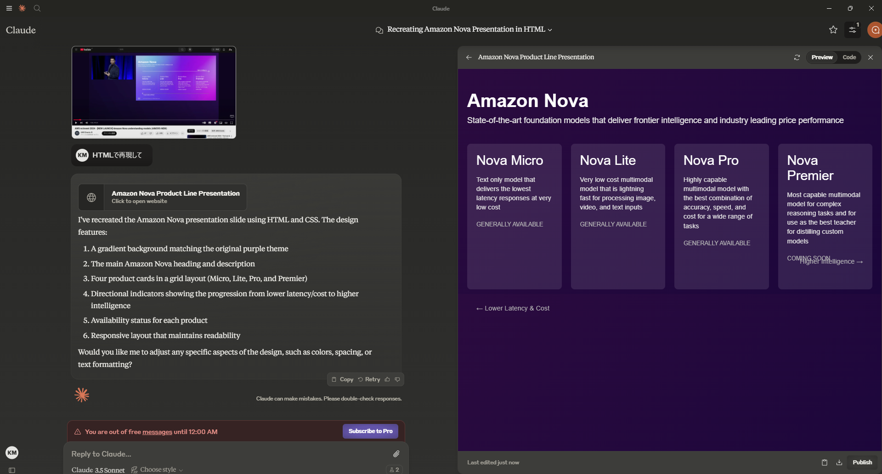
Task: Restore down the Claude window
Action: point(850,8)
